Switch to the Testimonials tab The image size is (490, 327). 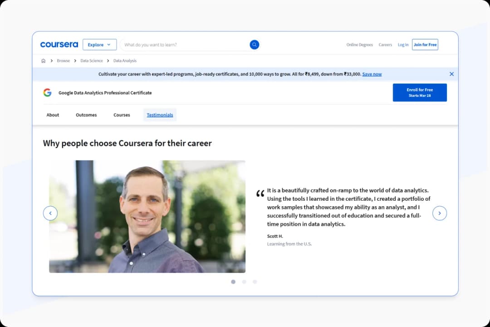160,115
